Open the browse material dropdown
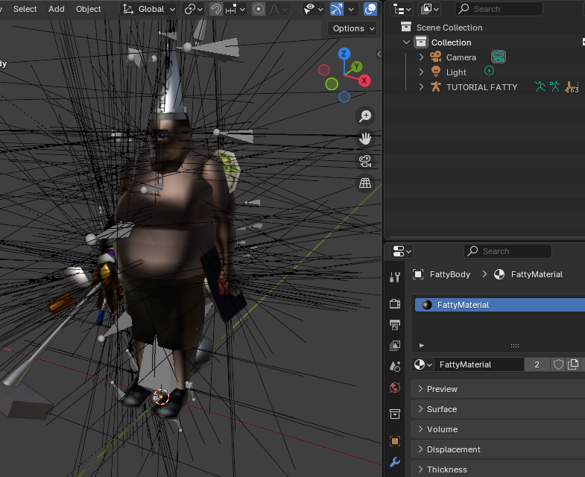 (x=423, y=364)
